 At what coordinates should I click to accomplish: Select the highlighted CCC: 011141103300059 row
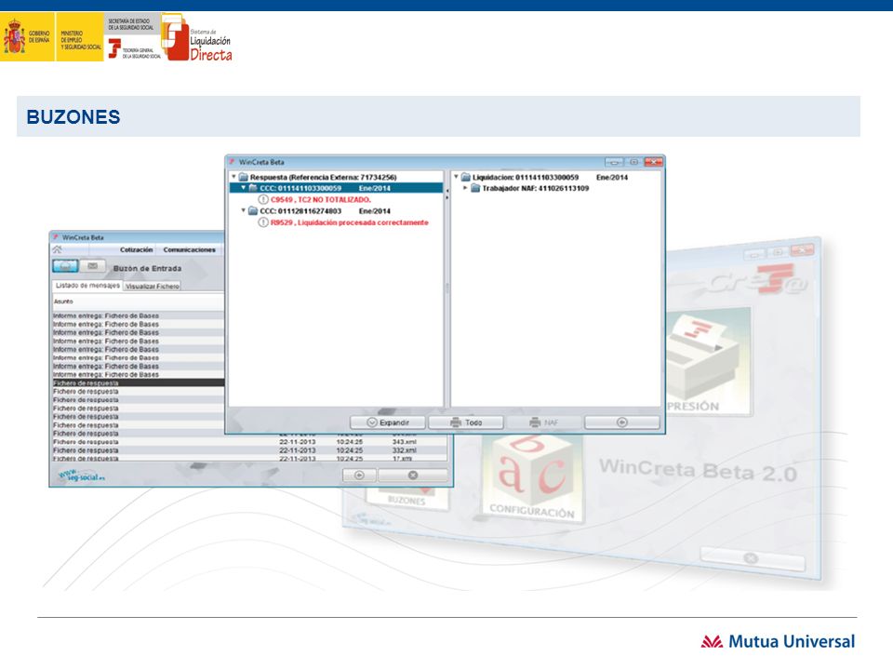point(336,188)
